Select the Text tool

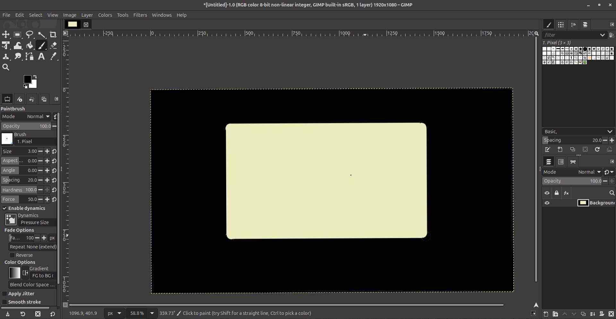(x=41, y=56)
